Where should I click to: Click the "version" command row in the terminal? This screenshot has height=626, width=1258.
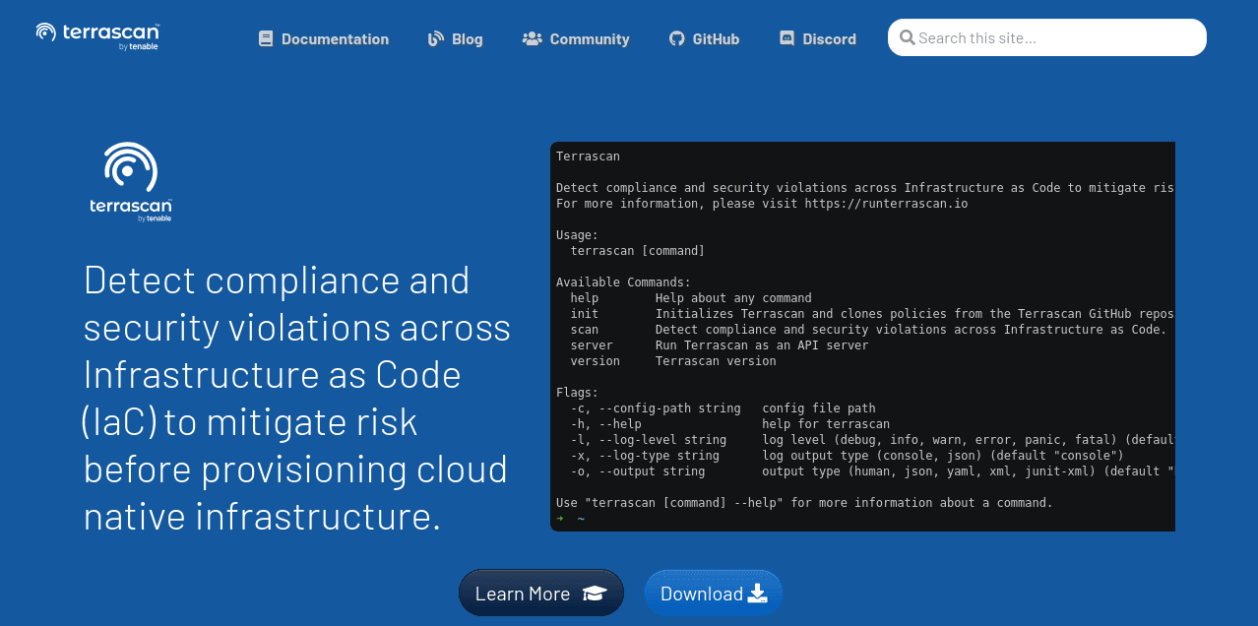tap(673, 361)
